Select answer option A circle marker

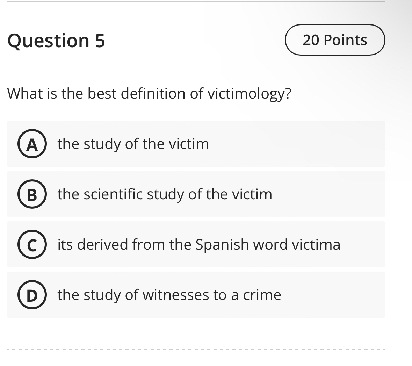(x=32, y=144)
